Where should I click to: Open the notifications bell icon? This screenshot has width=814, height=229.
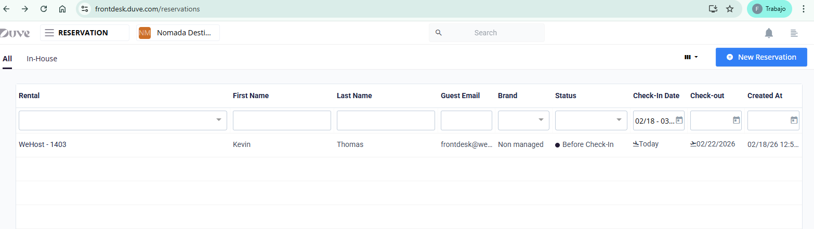(769, 33)
